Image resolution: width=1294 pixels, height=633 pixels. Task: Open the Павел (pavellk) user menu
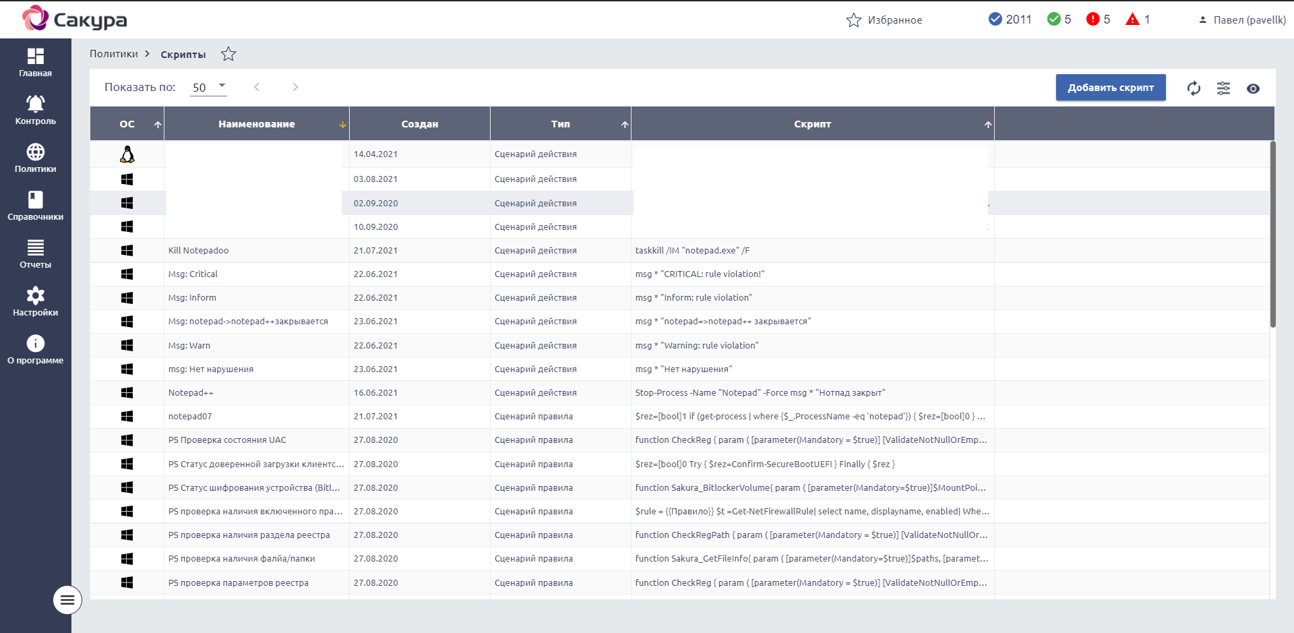click(1242, 20)
